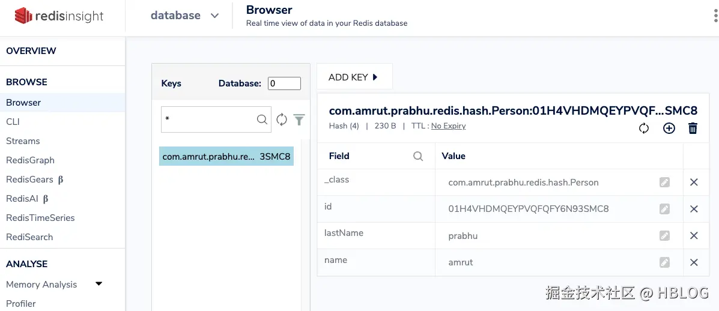Go to the RediSearch section
The height and width of the screenshot is (311, 719).
tap(29, 237)
